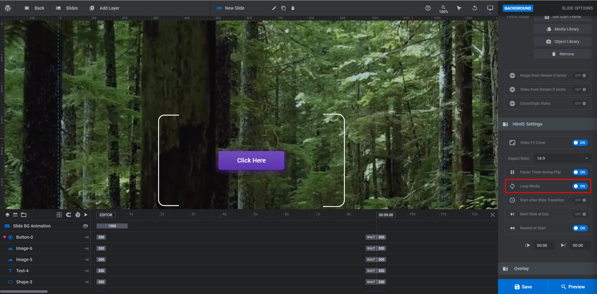Disable Pause Timer during Play

580,172
